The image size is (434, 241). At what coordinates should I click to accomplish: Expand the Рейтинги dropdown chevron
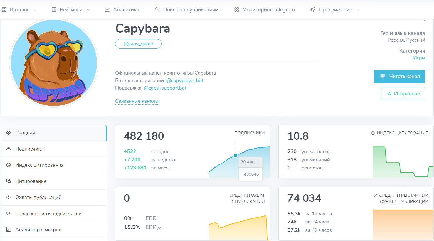88,10
